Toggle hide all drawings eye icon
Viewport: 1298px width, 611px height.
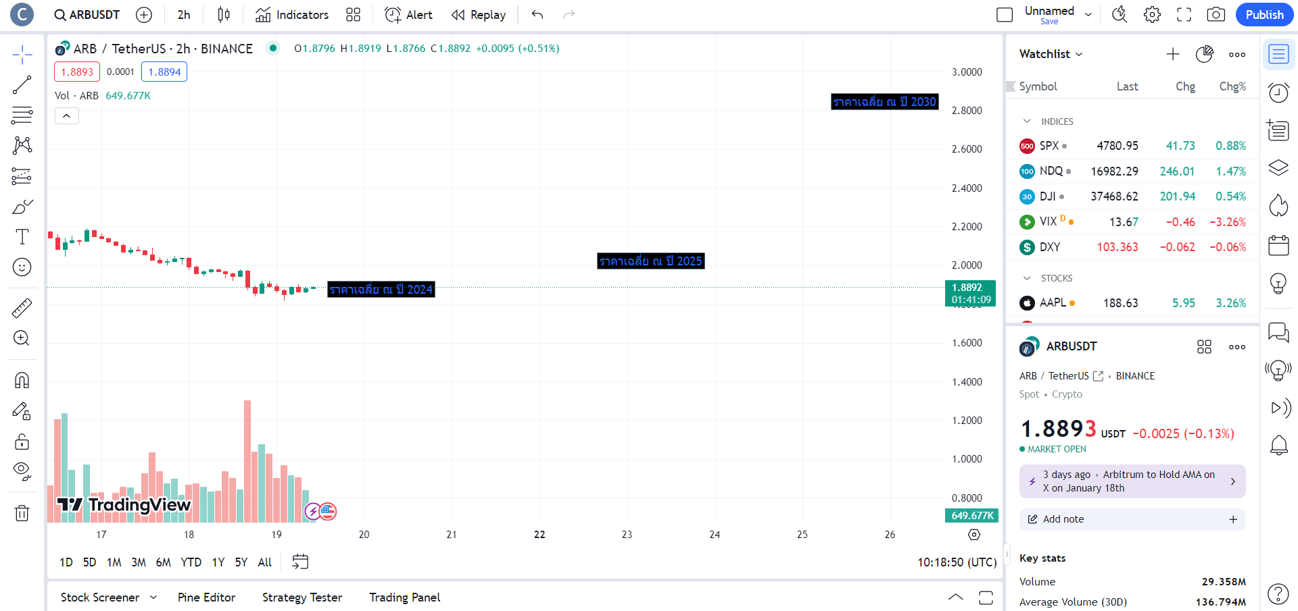coord(22,471)
